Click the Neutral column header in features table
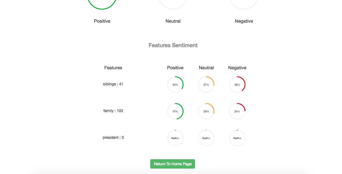The width and height of the screenshot is (342, 174). point(206,68)
